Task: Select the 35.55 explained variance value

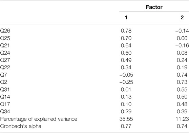Action: (126, 119)
